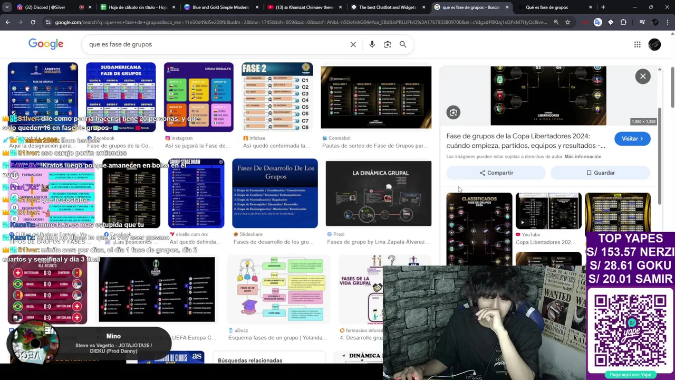Open the UEFA Europa Conference League image
This screenshot has width=675, height=380.
click(x=157, y=290)
